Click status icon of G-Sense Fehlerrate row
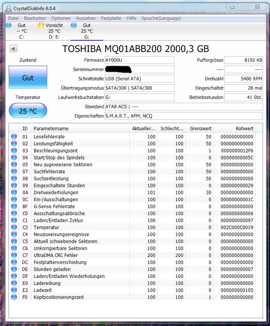The width and height of the screenshot is (270, 326). point(14,206)
